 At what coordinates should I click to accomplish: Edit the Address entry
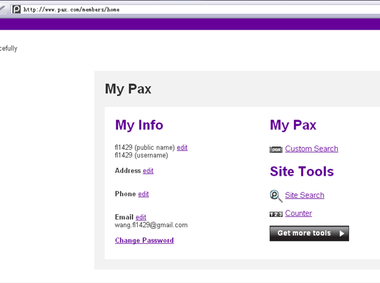148,171
